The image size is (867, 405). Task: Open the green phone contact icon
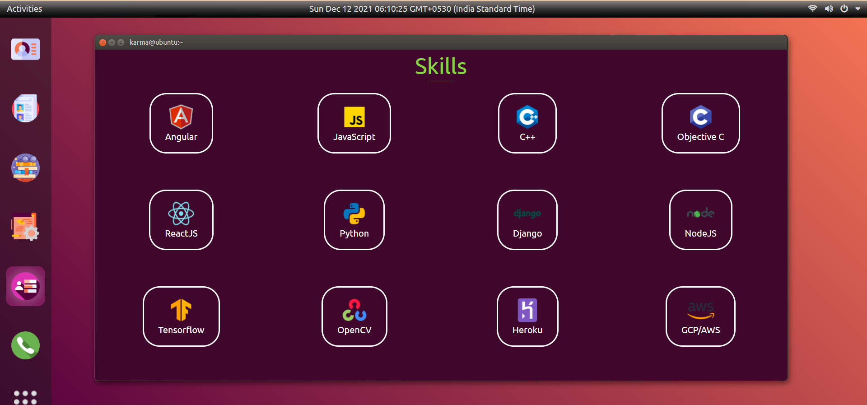(x=25, y=345)
